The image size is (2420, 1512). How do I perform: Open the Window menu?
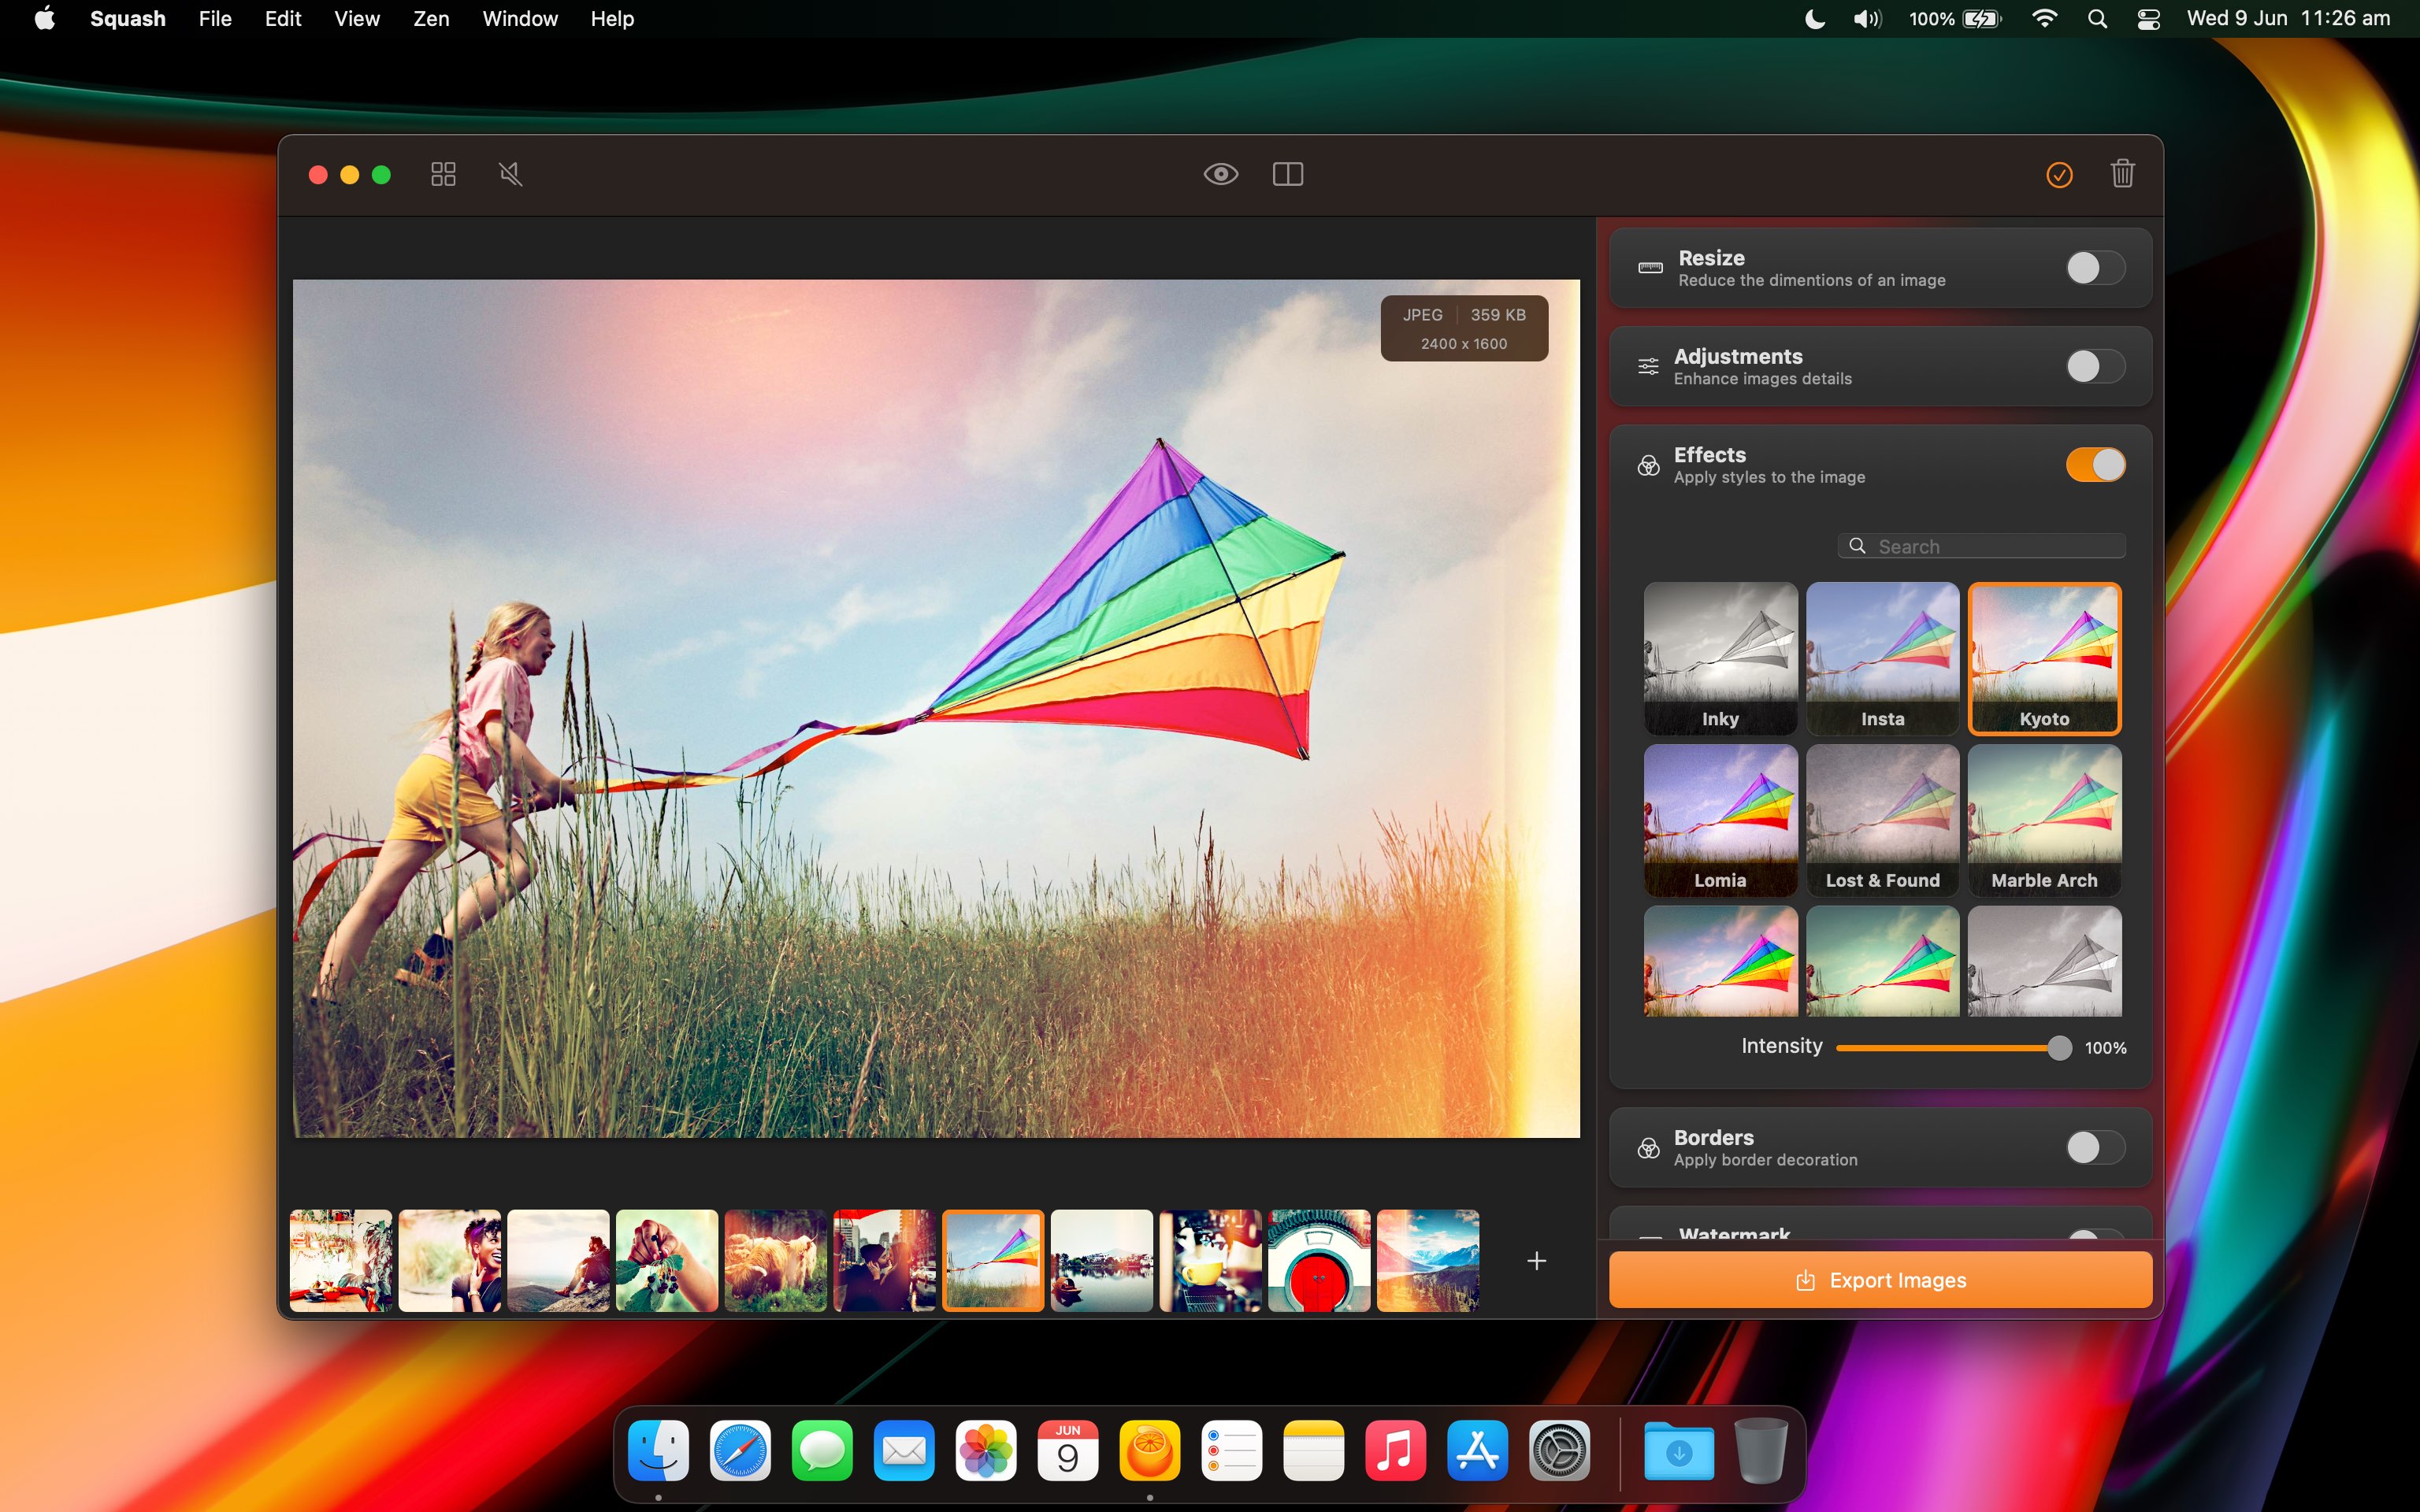click(520, 19)
